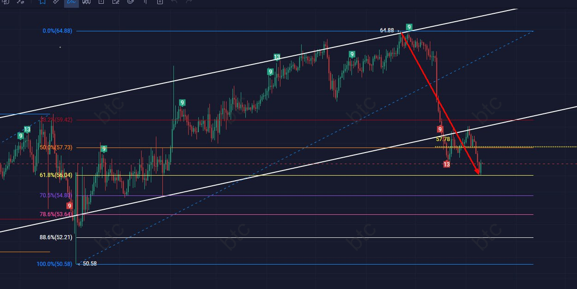Select the 78.6%(53.64) Fibonacci level label

coord(55,214)
